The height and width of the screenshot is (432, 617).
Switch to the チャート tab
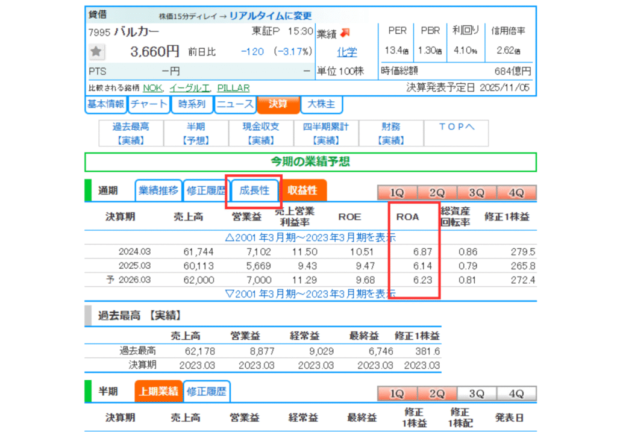coord(149,104)
